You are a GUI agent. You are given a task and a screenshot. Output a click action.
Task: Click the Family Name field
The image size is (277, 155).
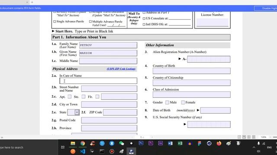click(x=108, y=45)
